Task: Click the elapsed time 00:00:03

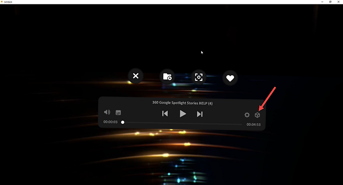Action: 111,122
